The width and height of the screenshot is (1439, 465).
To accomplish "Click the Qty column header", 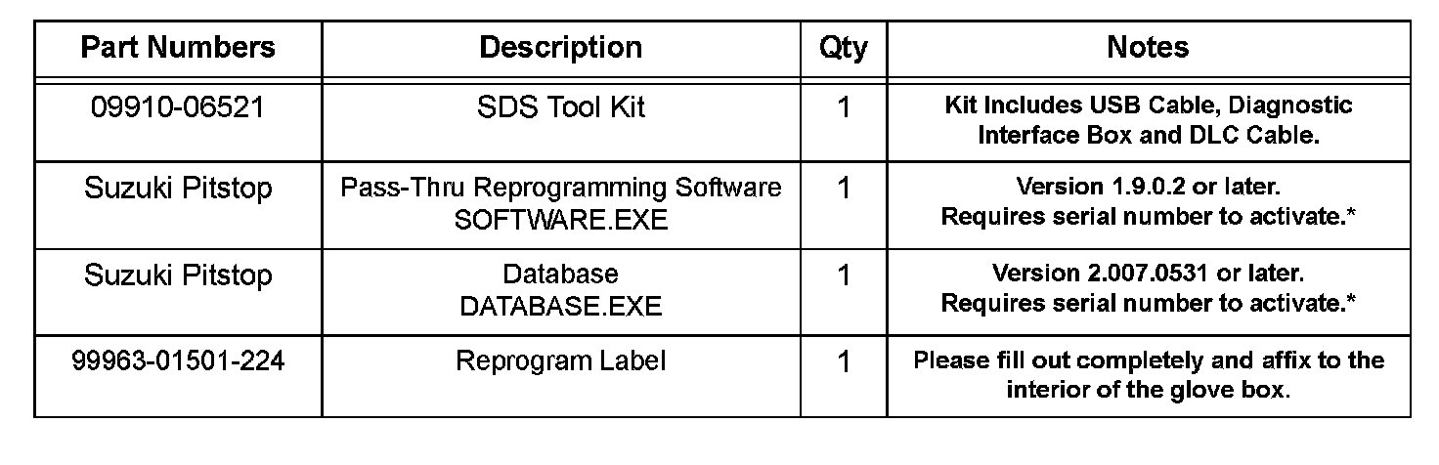I will (843, 48).
